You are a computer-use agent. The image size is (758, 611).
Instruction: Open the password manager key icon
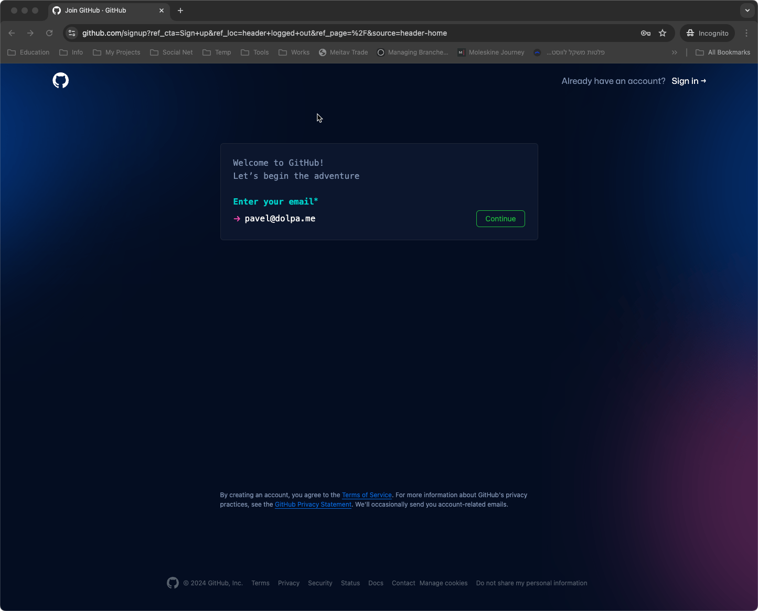tap(646, 33)
